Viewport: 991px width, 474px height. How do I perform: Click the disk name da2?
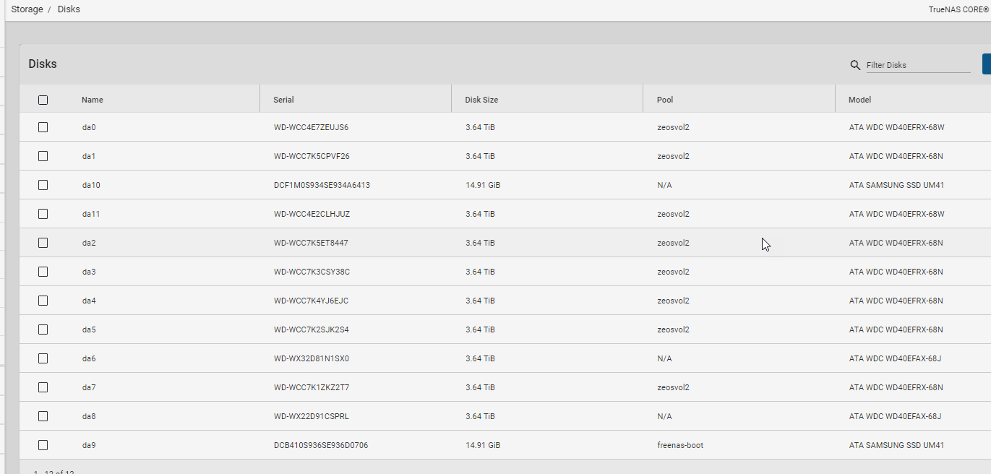point(89,243)
